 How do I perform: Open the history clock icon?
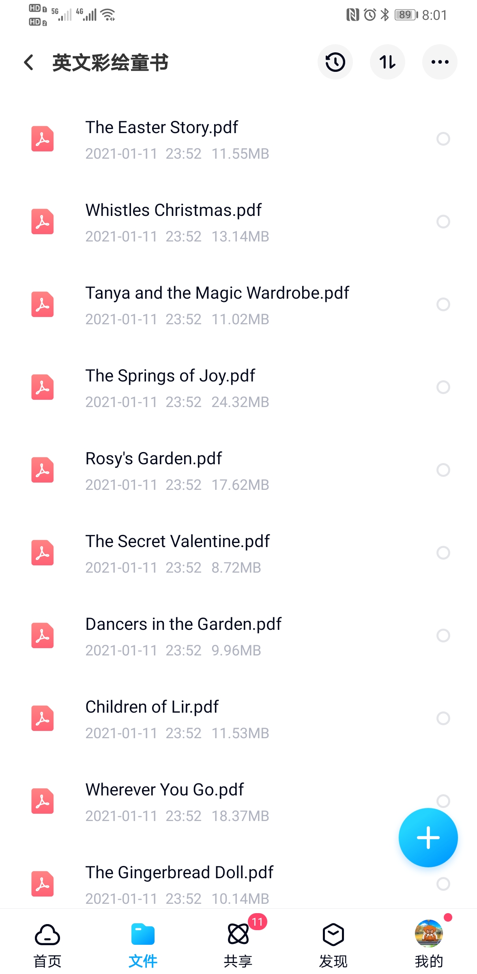click(x=335, y=62)
